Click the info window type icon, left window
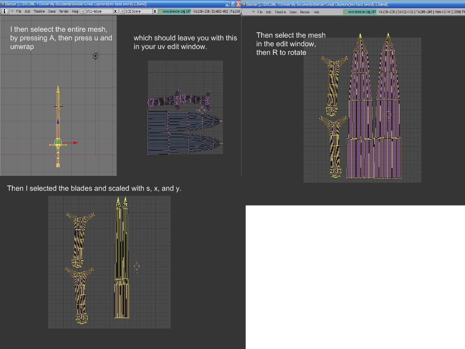Viewport: 465px width, 349px height. [x=5, y=11]
